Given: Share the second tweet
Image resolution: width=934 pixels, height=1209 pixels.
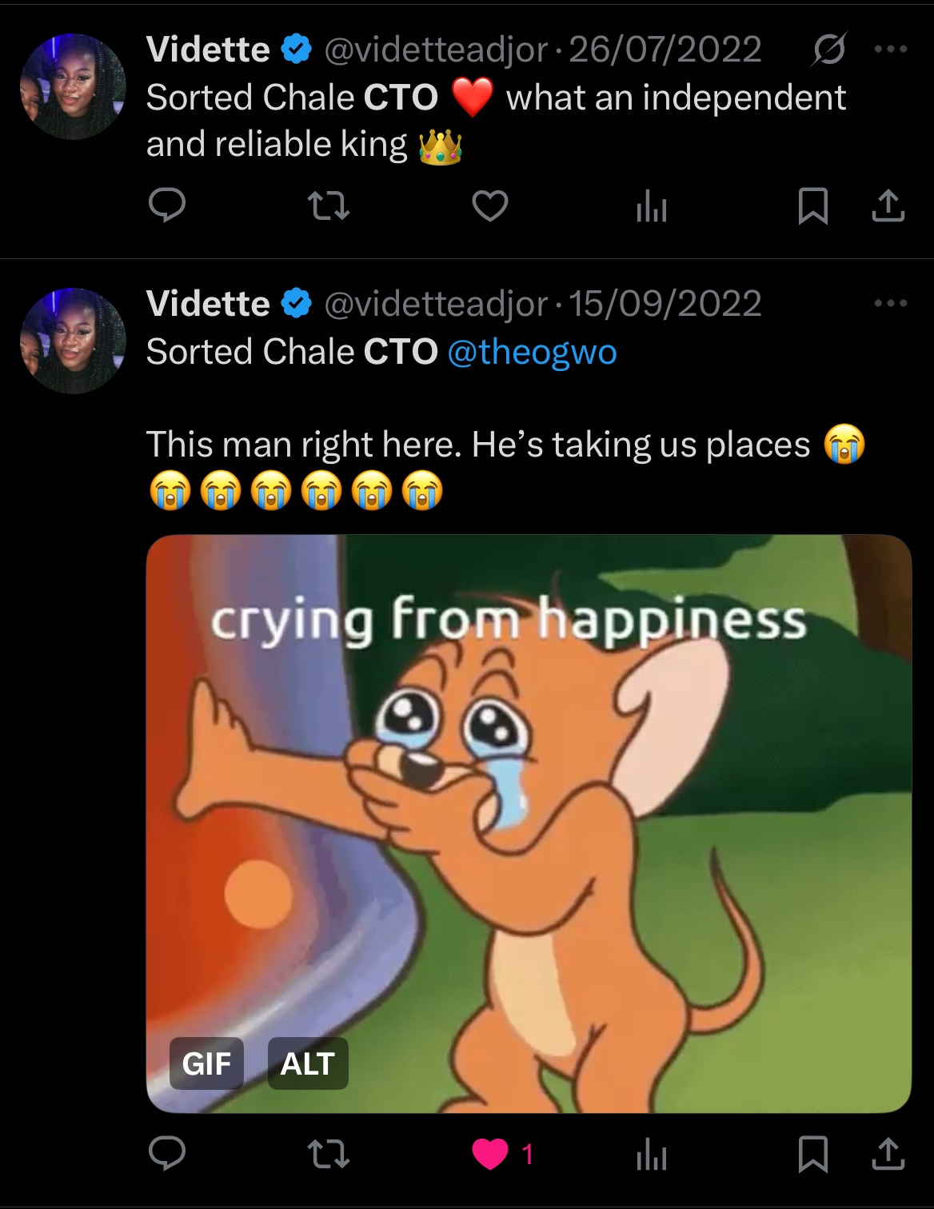Looking at the screenshot, I should coord(888,1154).
